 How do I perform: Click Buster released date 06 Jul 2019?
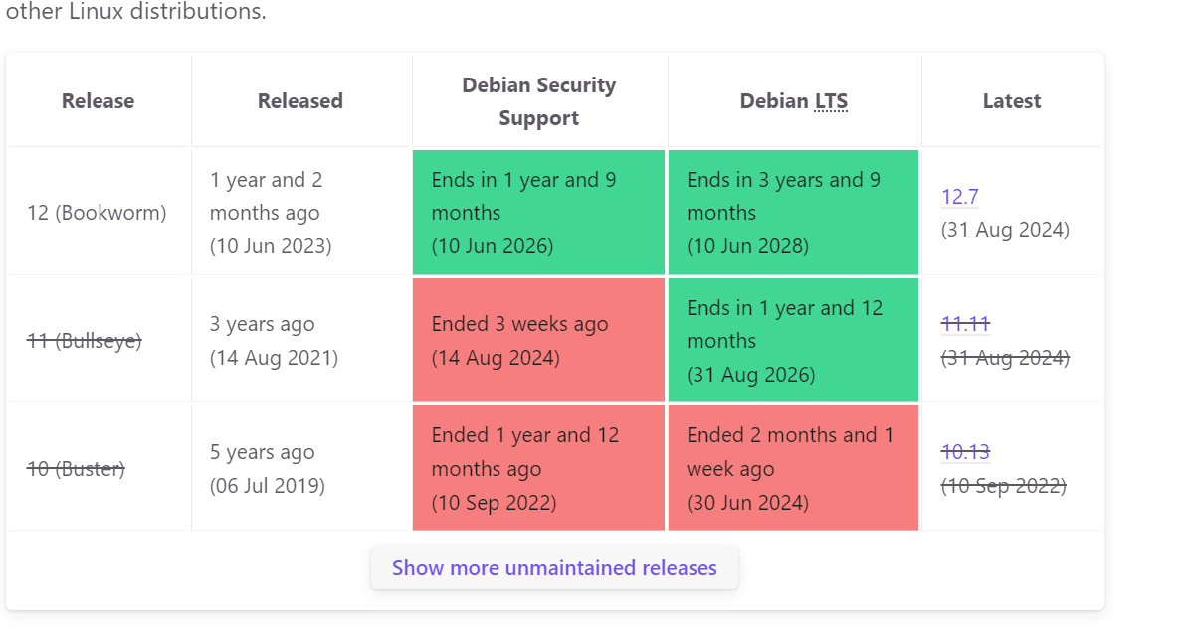point(268,486)
